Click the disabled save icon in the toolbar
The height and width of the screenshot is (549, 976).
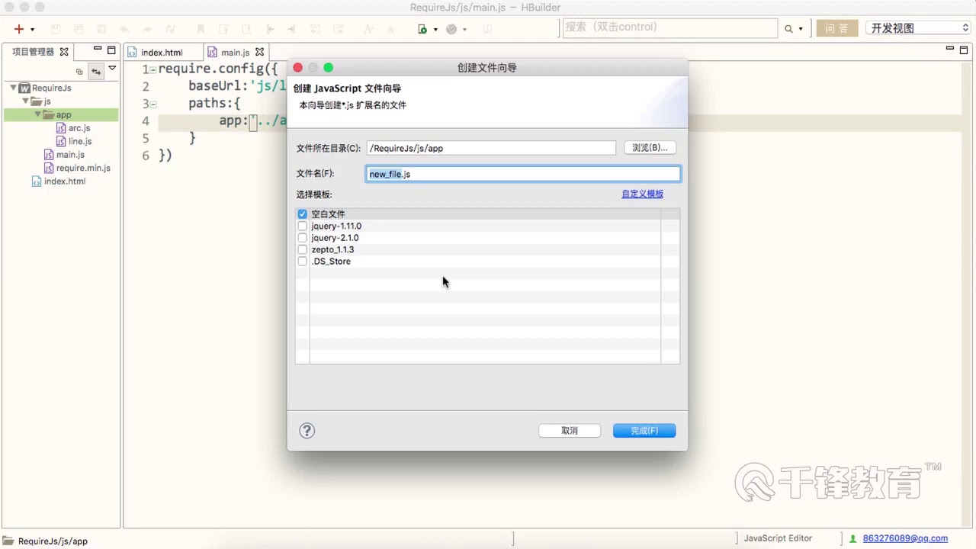tap(56, 29)
